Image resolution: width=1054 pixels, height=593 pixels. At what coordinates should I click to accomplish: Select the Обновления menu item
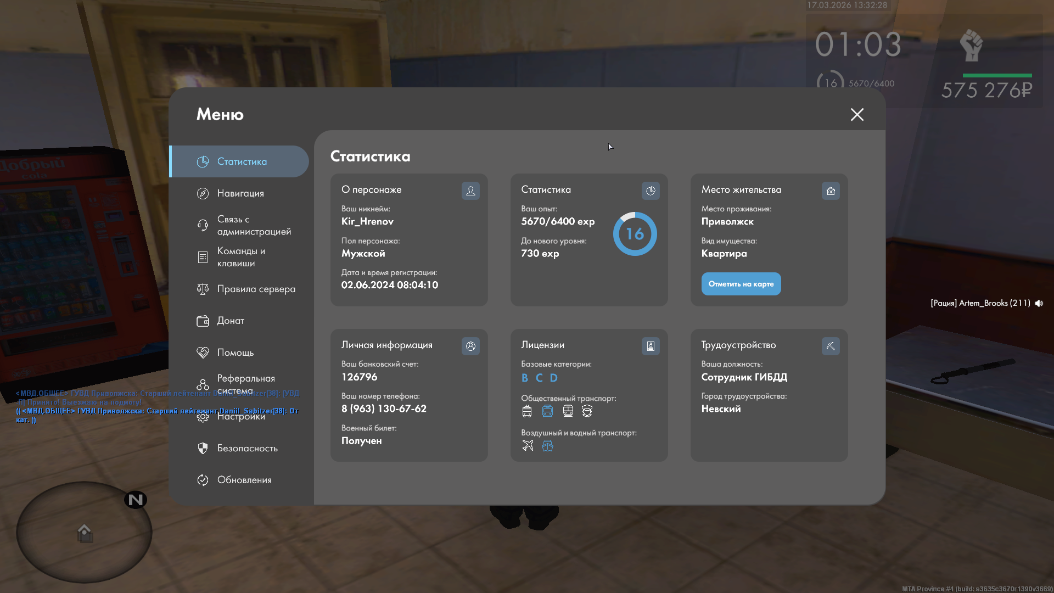click(x=244, y=480)
